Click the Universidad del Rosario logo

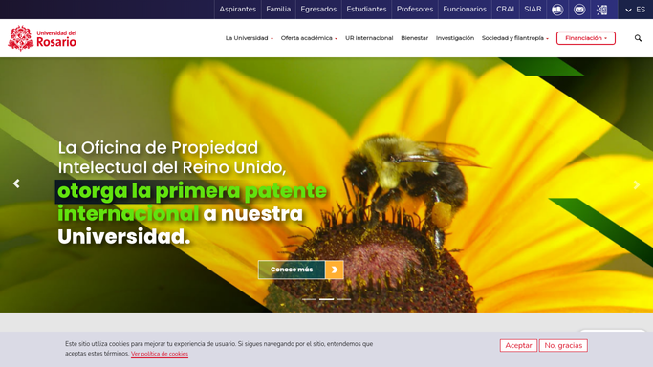[42, 38]
